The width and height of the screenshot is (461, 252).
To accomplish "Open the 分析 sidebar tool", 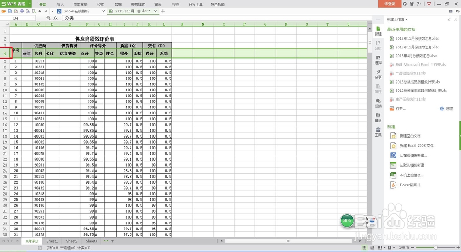I will tap(378, 45).
